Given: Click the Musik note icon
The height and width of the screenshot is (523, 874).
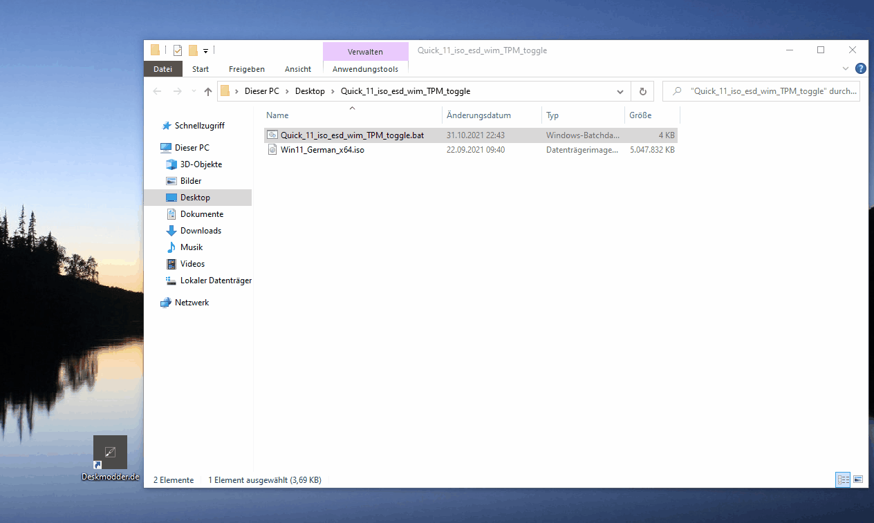Looking at the screenshot, I should [x=171, y=247].
